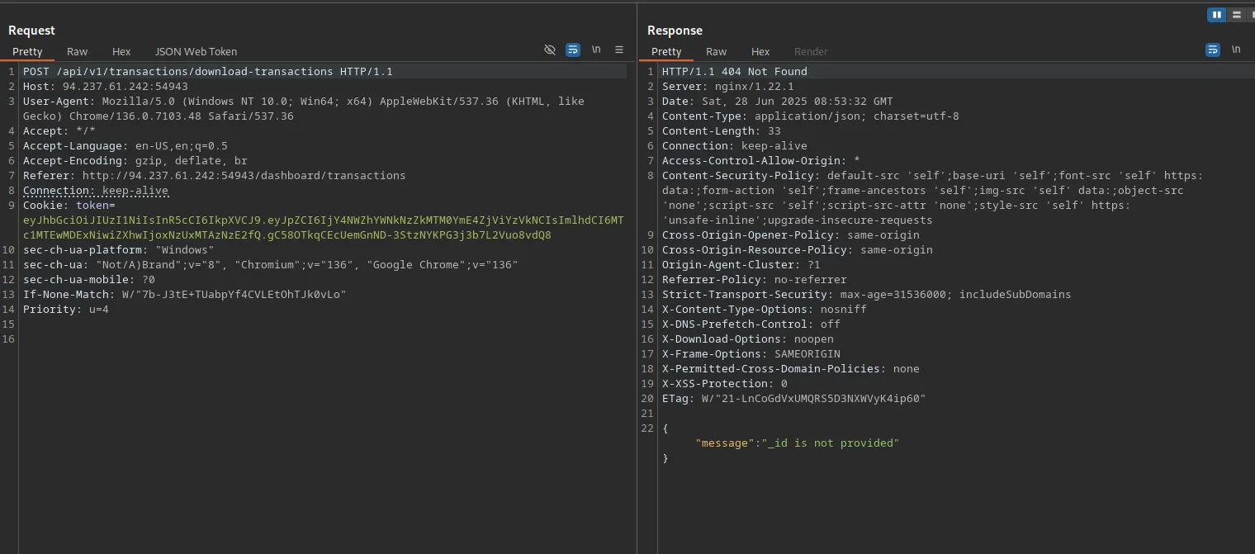Open the Request panel hamburger menu

point(619,50)
